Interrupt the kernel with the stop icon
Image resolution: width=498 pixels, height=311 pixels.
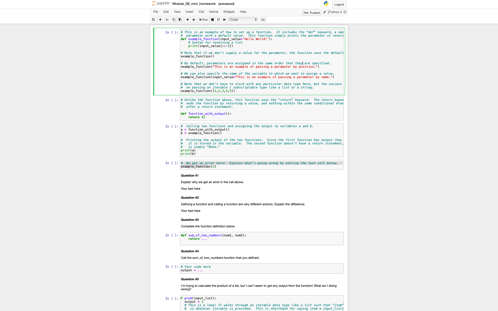[212, 20]
